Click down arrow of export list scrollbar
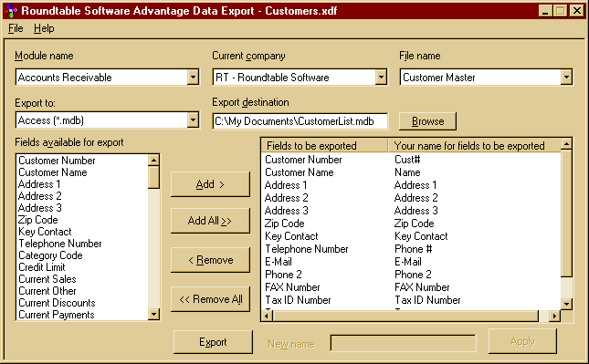The image size is (589, 364). 566,304
